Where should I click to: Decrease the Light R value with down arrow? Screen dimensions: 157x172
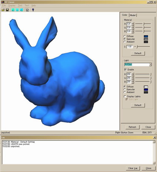(133, 75)
